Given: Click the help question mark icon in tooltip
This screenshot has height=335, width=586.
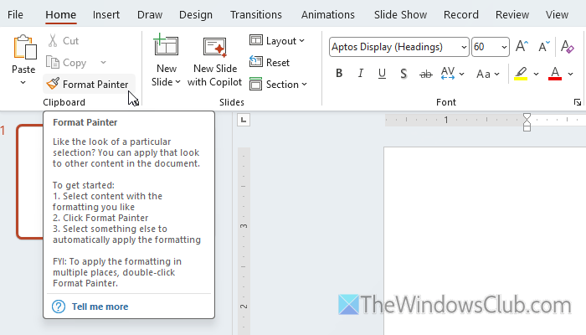Looking at the screenshot, I should pos(59,307).
